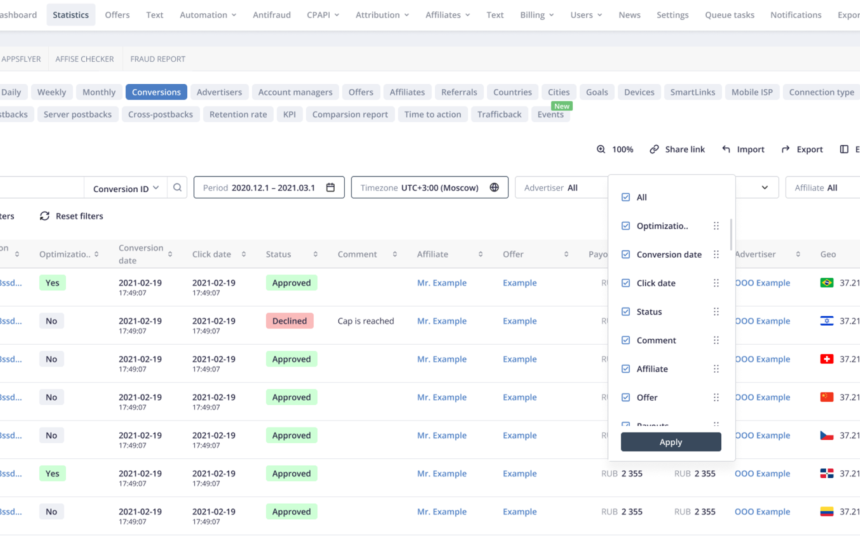
Task: Click the Import arrow icon
Action: point(726,149)
